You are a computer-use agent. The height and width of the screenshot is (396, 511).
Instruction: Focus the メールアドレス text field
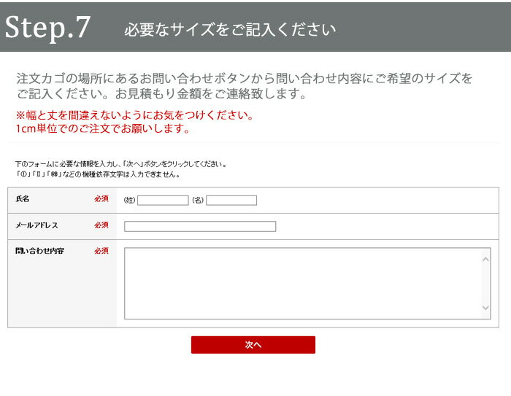click(200, 226)
